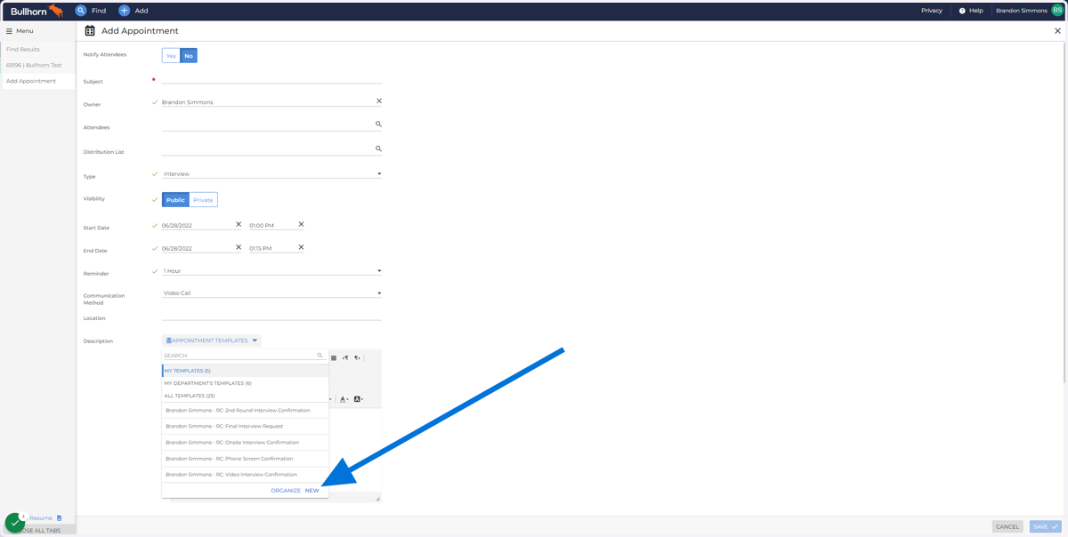Click the green checkmark tasks badge

(14, 523)
